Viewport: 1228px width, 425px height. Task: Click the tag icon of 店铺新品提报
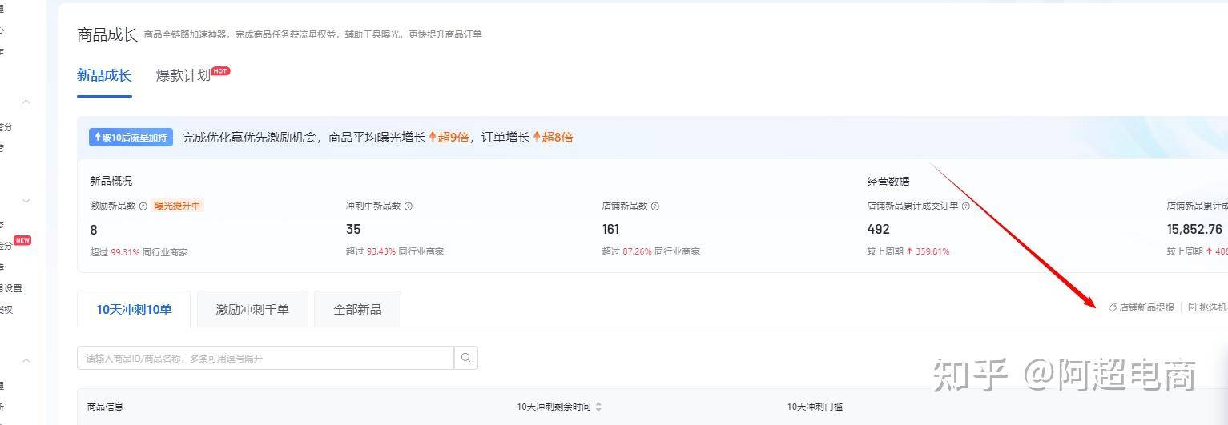tap(1113, 307)
